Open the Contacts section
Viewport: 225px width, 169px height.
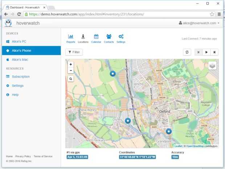[109, 39]
